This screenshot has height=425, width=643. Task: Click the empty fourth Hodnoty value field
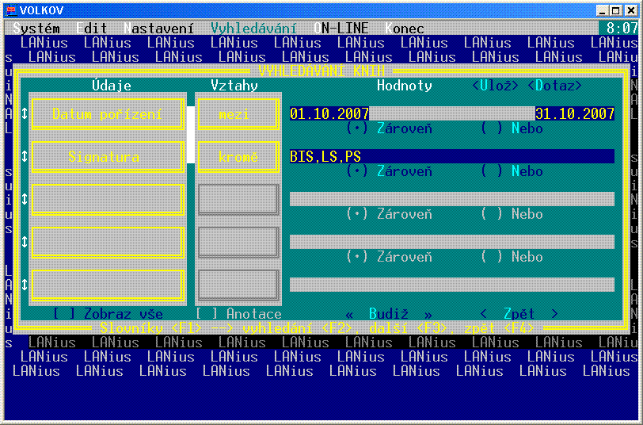[452, 242]
